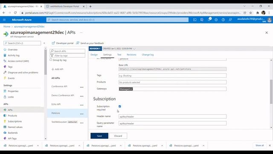273x154 pixels.
Task: Open the ellipsis menu for Demo Conference API
Action: coord(81,96)
